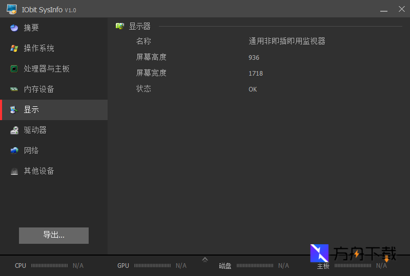Image resolution: width=410 pixels, height=276 pixels.
Task: Click the CPU label in status bar
Action: pyautogui.click(x=20, y=266)
